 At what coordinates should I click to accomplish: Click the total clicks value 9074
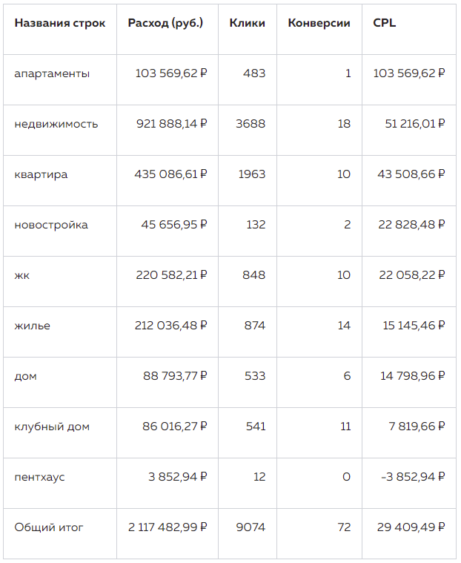point(251,527)
